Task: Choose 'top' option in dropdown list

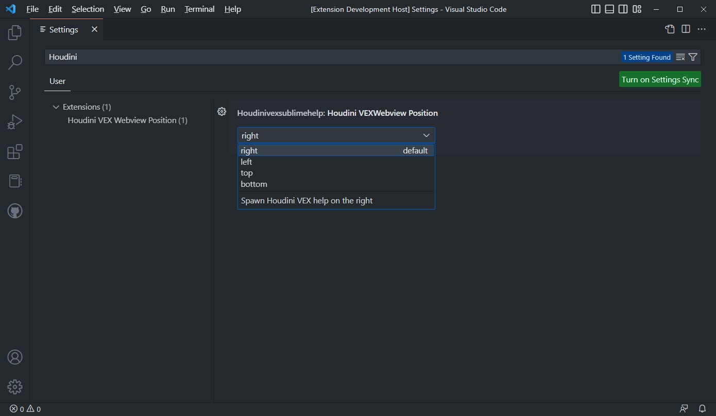Action: click(336, 173)
